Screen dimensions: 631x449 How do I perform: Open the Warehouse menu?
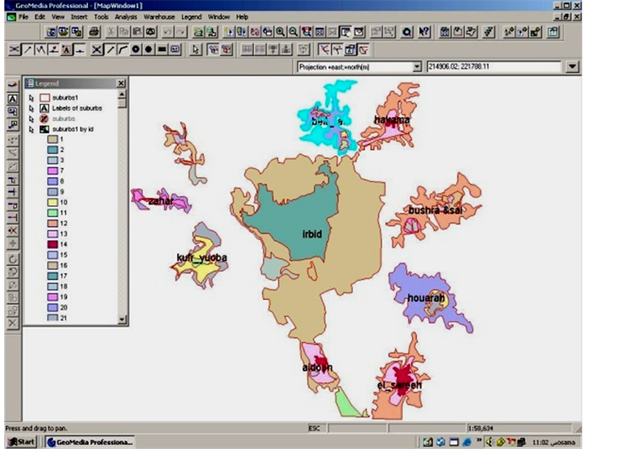pos(159,16)
